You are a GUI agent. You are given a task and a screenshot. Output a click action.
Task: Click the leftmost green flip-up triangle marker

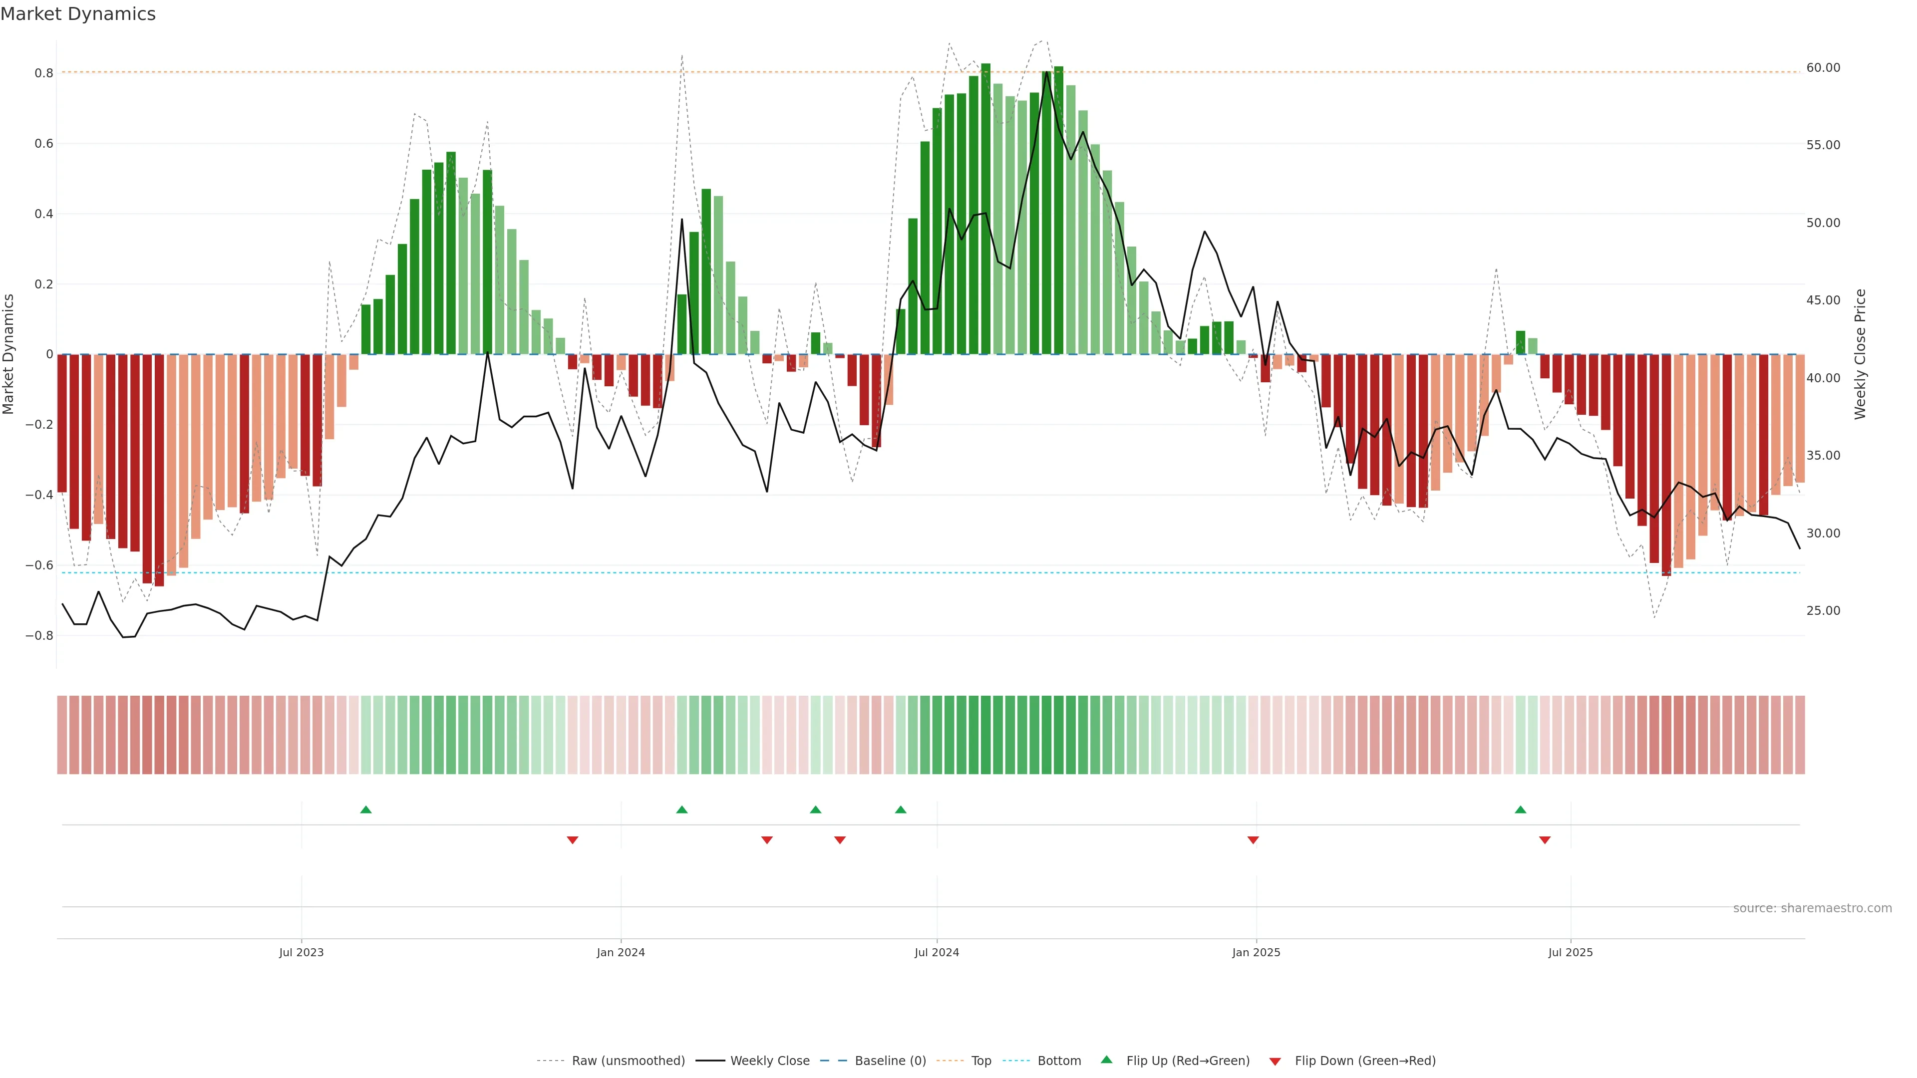pyautogui.click(x=365, y=809)
